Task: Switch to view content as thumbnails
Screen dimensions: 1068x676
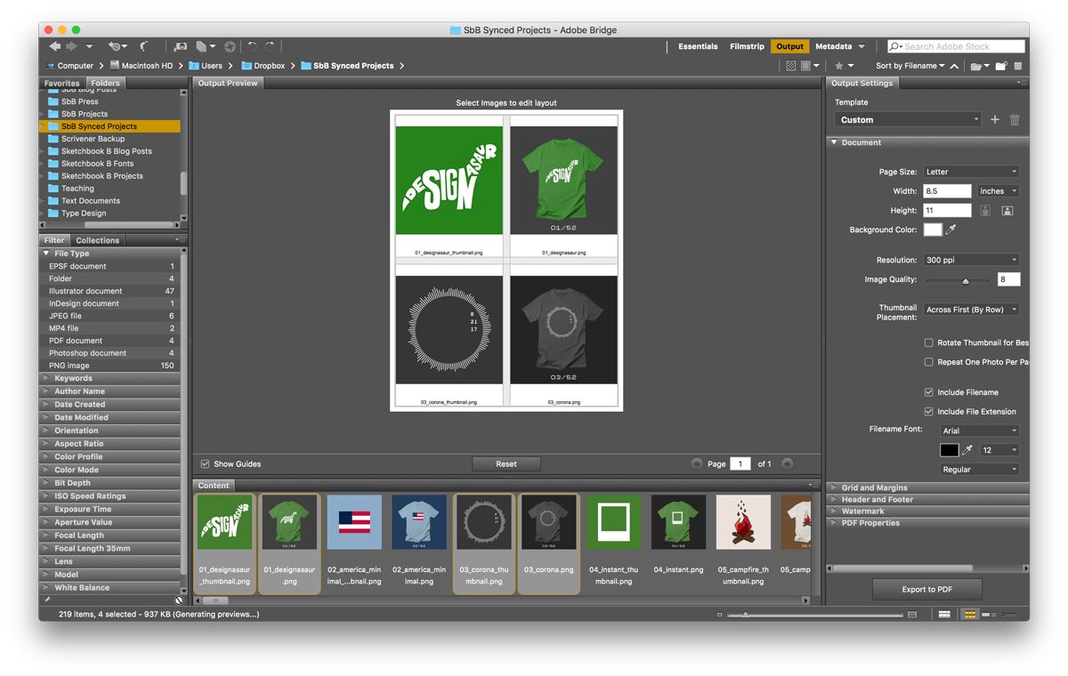Action: point(969,614)
